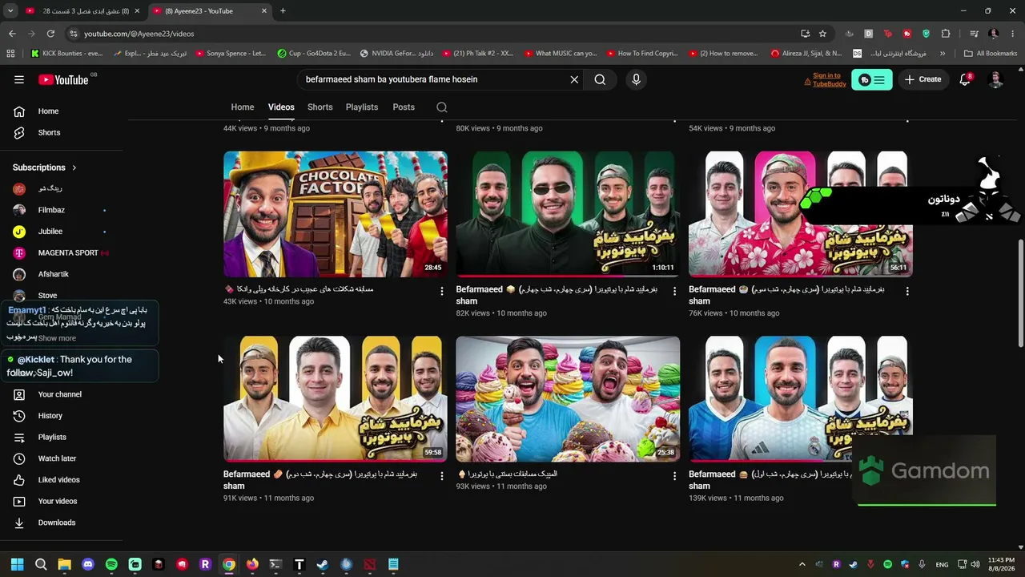This screenshot has width=1025, height=577.
Task: Open the KICK Bounties bookmark
Action: click(x=67, y=54)
